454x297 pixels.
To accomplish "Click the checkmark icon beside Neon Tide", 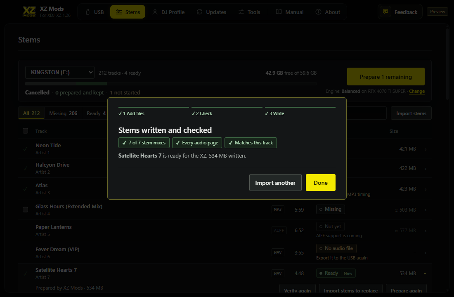I will [26, 149].
